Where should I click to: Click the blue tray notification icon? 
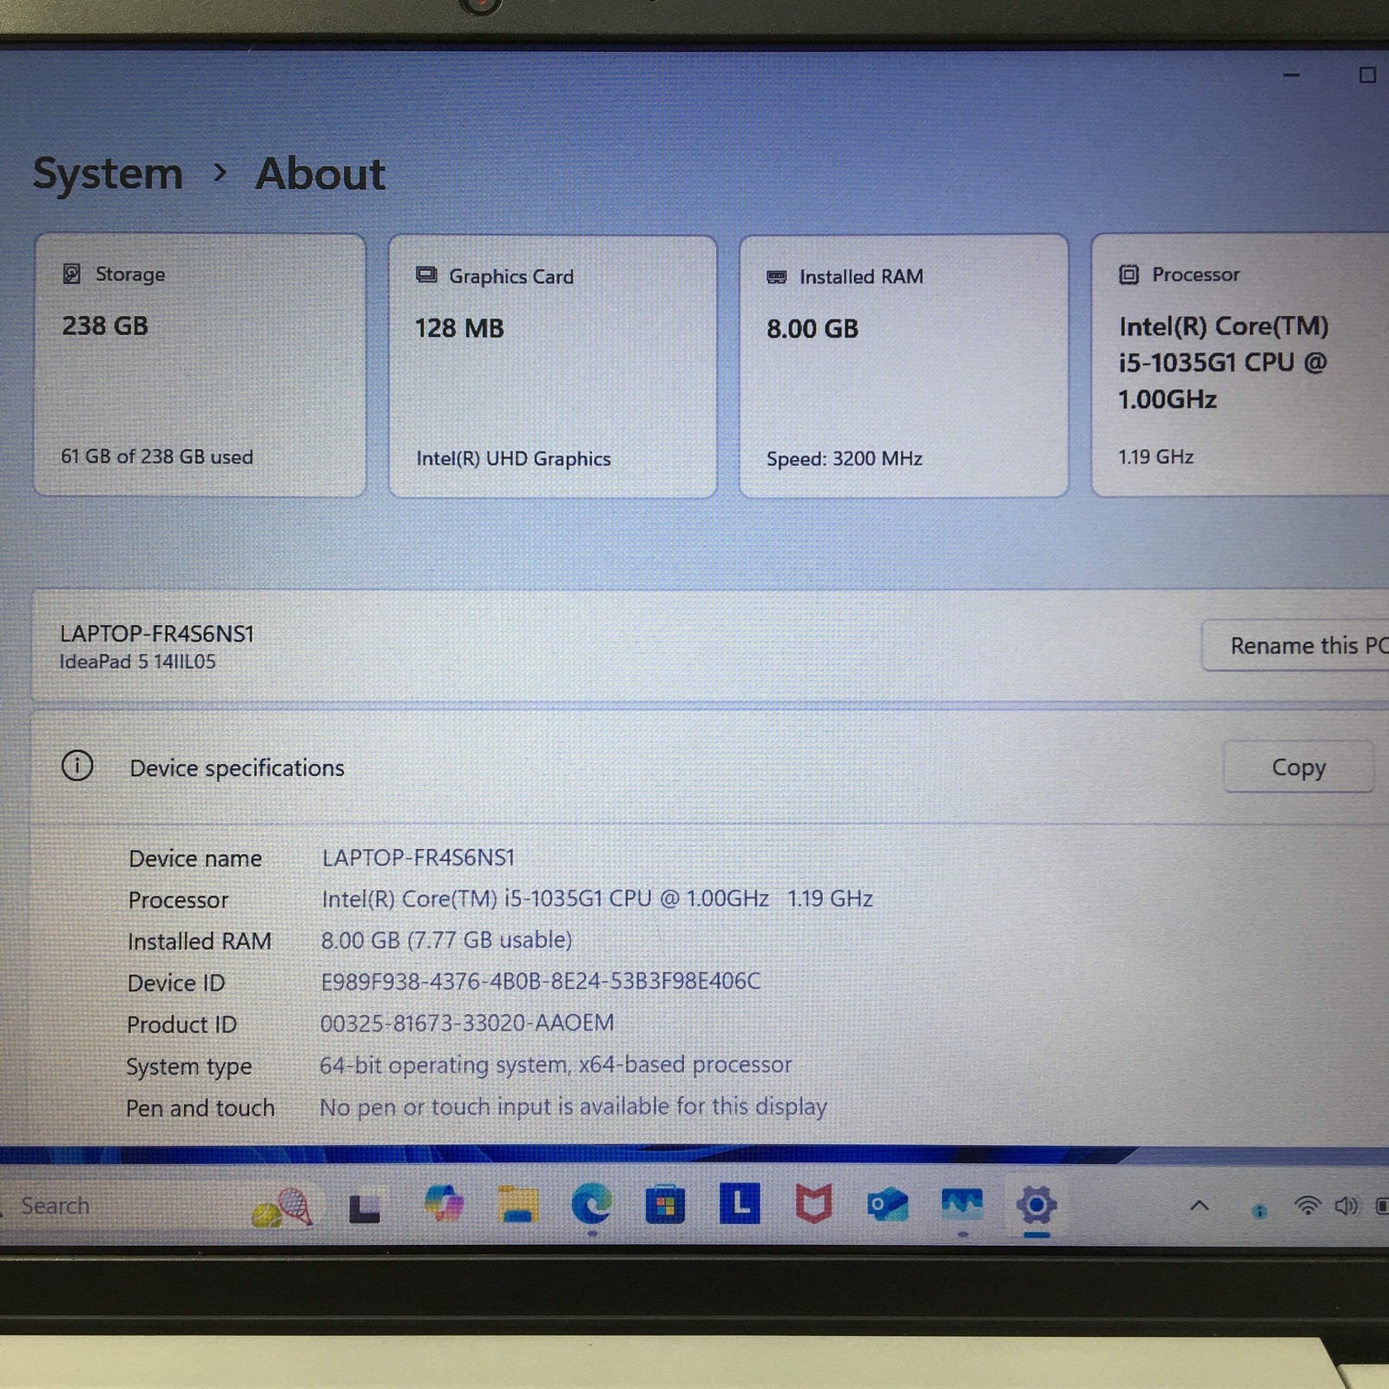tap(1259, 1210)
